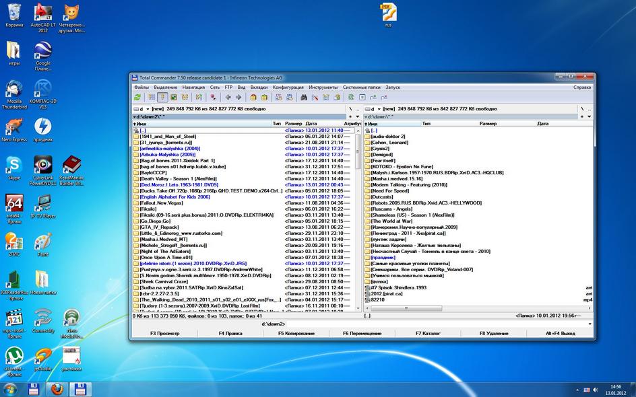The width and height of the screenshot is (636, 397).
Task: Click the F7 Каталог button
Action: tap(428, 333)
